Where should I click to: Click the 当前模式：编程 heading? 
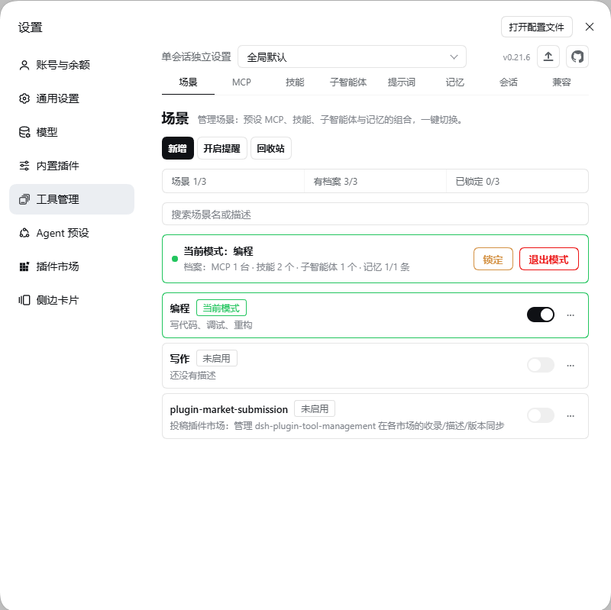[x=218, y=252]
